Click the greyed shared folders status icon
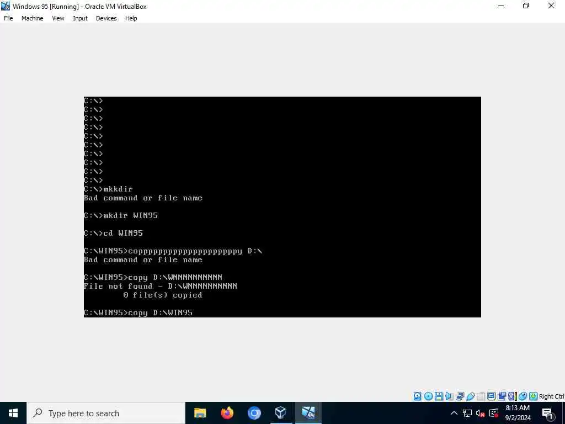Screen dimensions: 565x424 [x=481, y=396]
